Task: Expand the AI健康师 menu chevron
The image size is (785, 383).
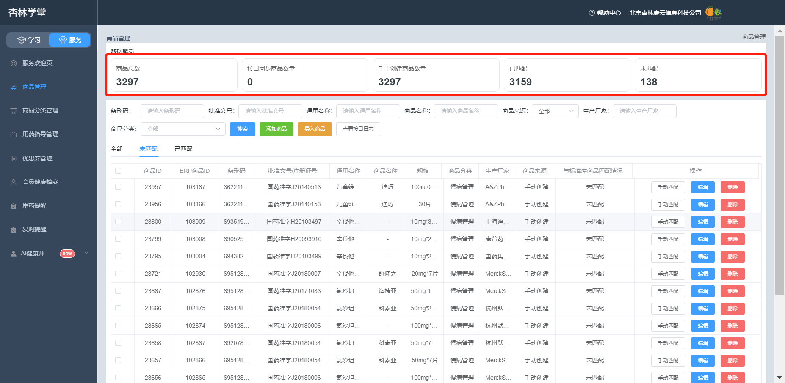Action: (86, 253)
